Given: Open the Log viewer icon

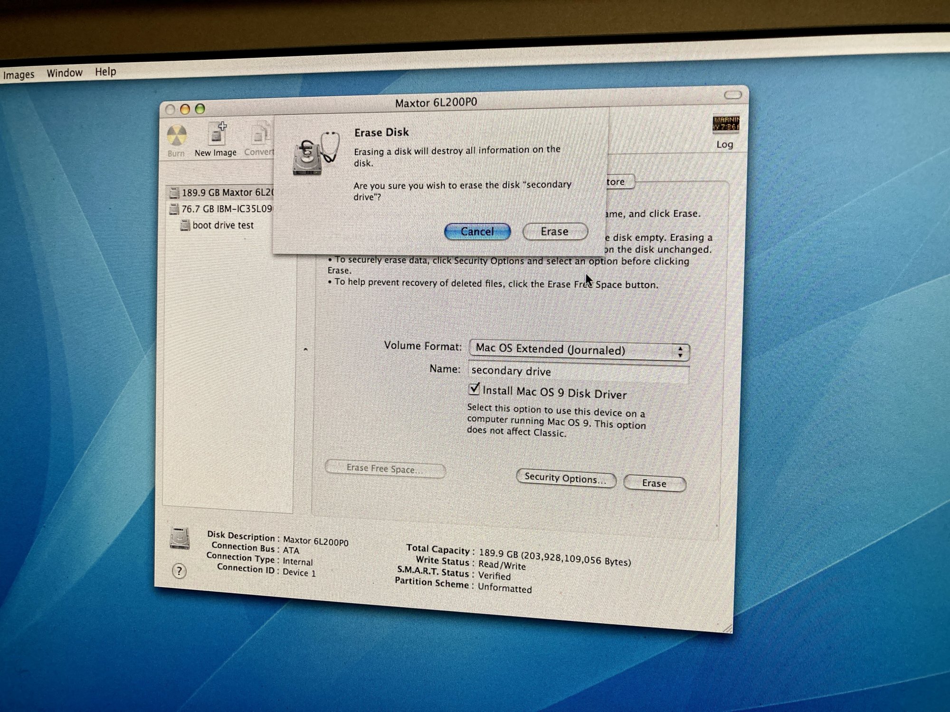Looking at the screenshot, I should click(726, 124).
